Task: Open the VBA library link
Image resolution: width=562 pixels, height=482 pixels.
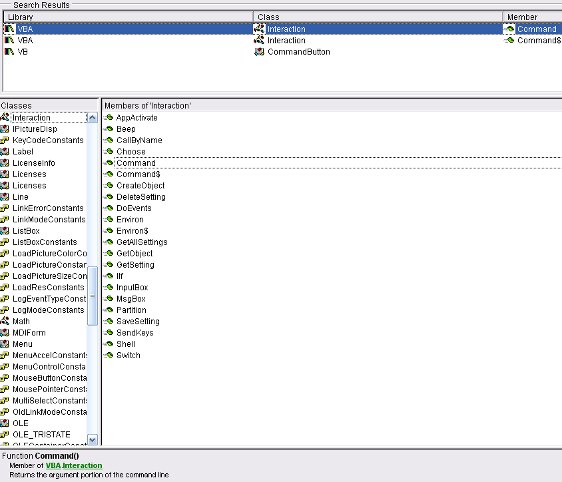Action: [x=53, y=466]
